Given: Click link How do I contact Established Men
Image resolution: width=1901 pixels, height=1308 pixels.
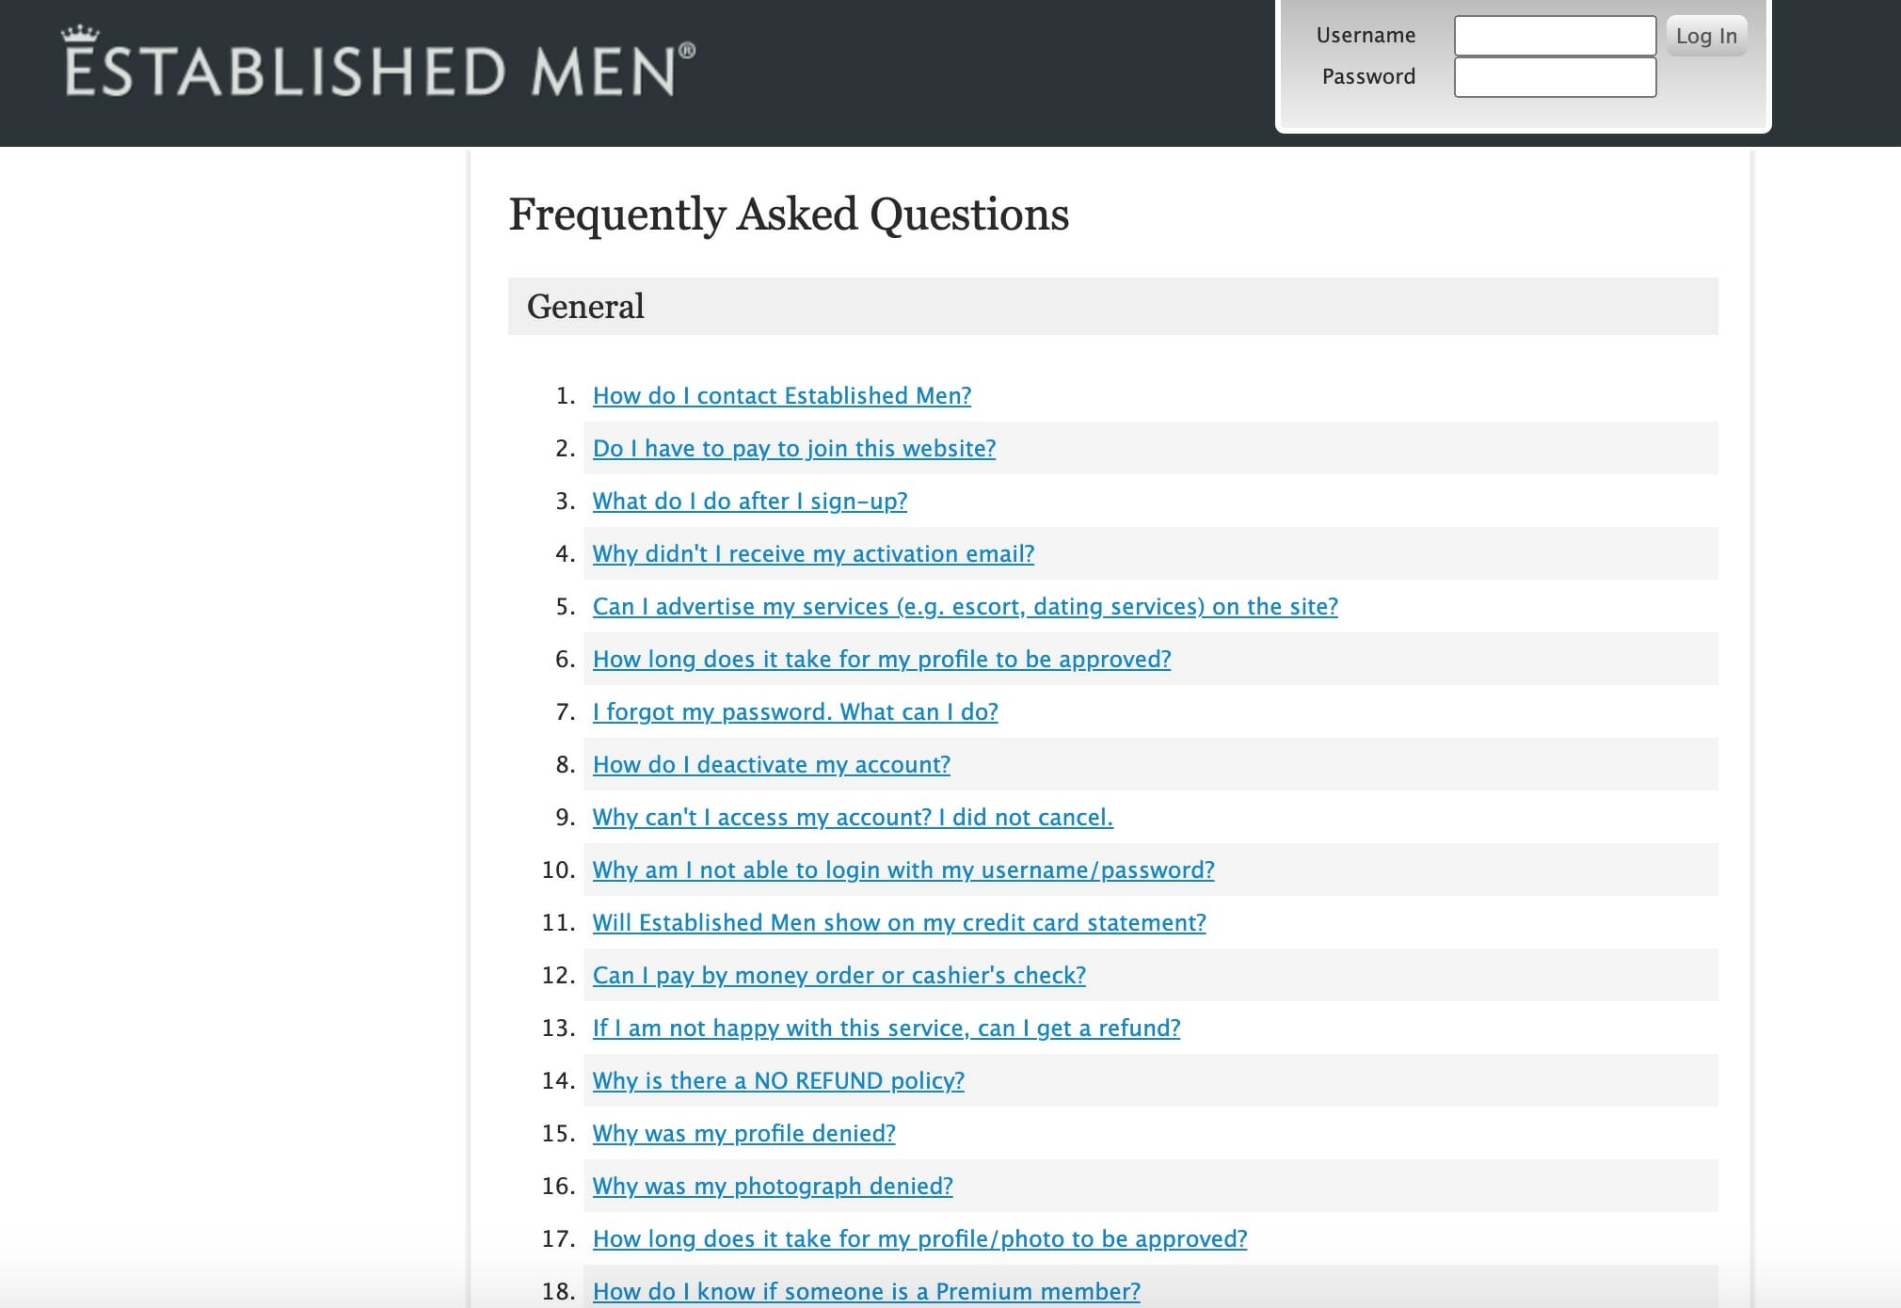Looking at the screenshot, I should [x=781, y=395].
